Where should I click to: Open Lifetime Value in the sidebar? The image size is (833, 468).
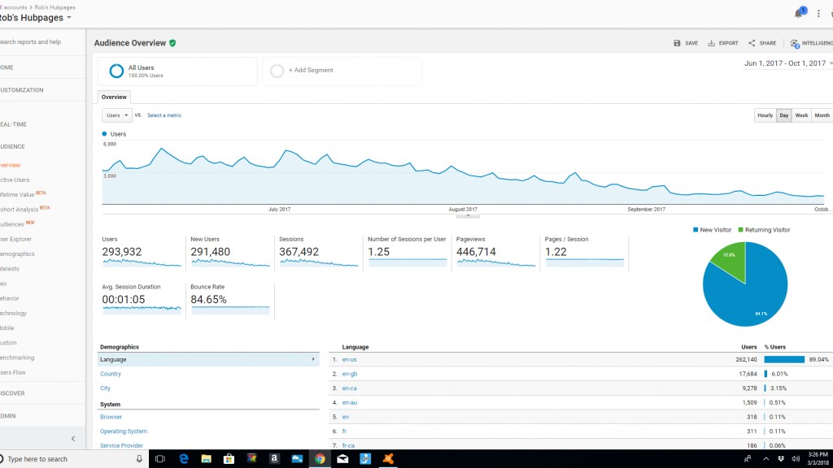pyautogui.click(x=17, y=195)
